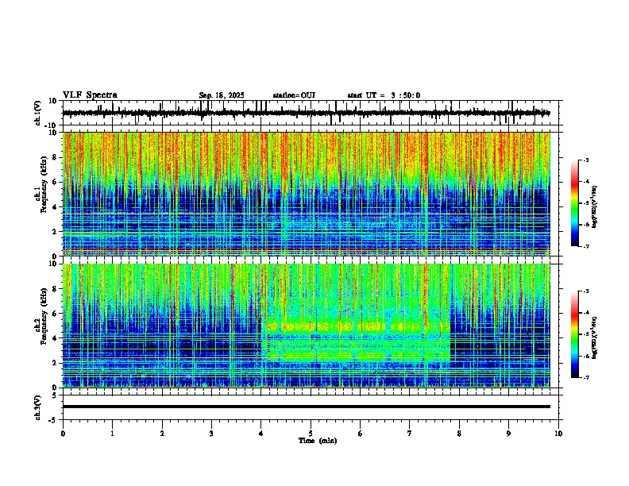
Task: Click the ch.2 color scale bar
Action: pyautogui.click(x=575, y=334)
